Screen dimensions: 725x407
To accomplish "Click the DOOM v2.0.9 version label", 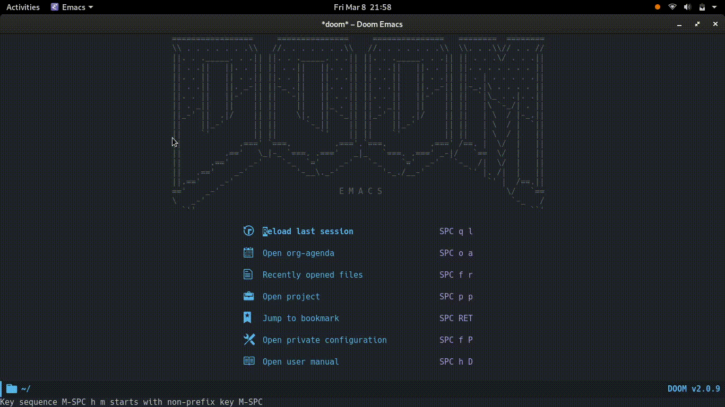I will 694,388.
